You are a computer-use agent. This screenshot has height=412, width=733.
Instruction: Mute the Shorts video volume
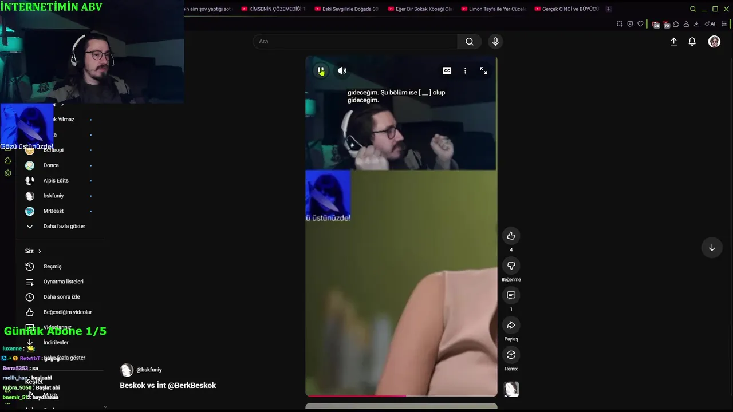(x=342, y=70)
